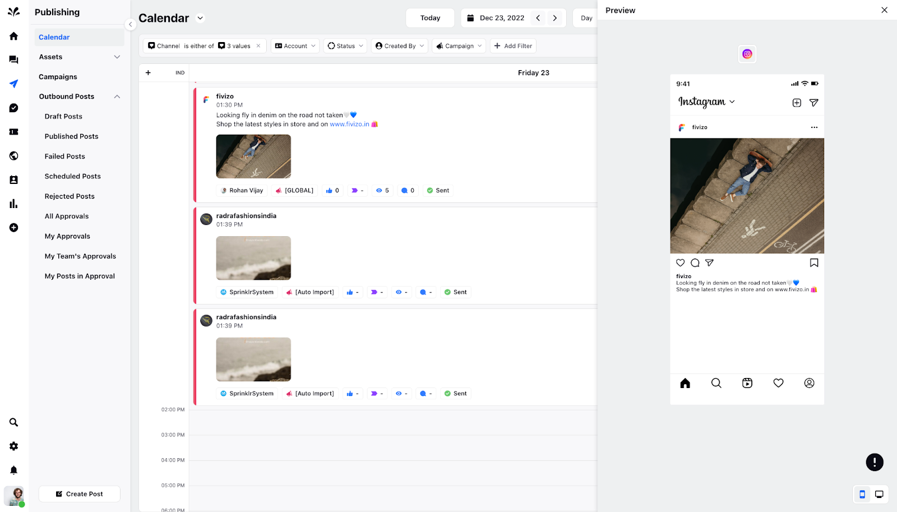Click the reels icon in Instagram preview navbar

747,383
